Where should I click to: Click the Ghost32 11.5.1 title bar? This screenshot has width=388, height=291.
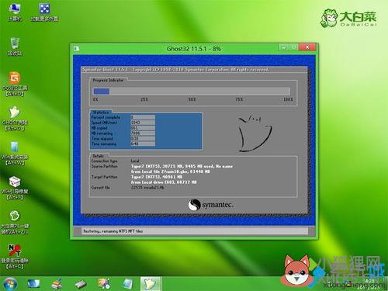(194, 48)
